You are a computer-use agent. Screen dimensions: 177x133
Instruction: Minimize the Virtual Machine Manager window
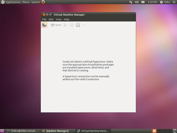click(x=47, y=14)
